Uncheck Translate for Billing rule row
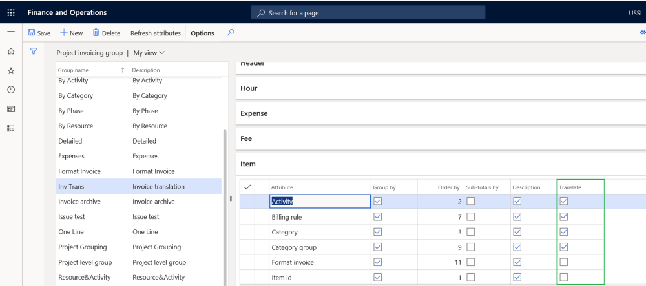 tap(564, 217)
